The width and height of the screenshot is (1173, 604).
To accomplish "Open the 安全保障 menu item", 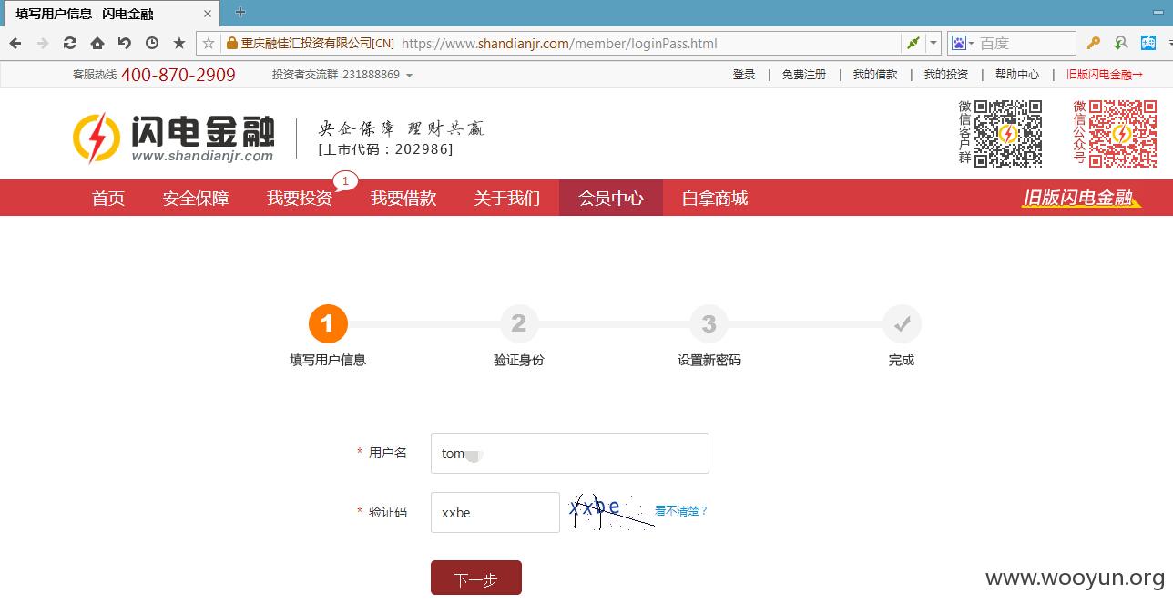I will click(x=196, y=198).
